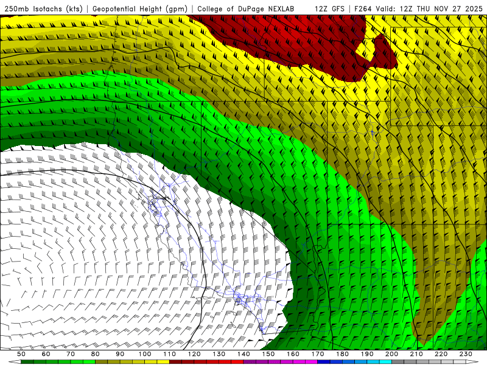This screenshot has height=365, width=487.
Task: Select the olive swatch starting at 80
Action: (101, 362)
